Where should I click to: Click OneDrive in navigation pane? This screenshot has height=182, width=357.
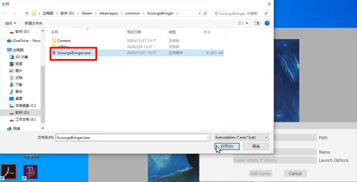click(23, 41)
